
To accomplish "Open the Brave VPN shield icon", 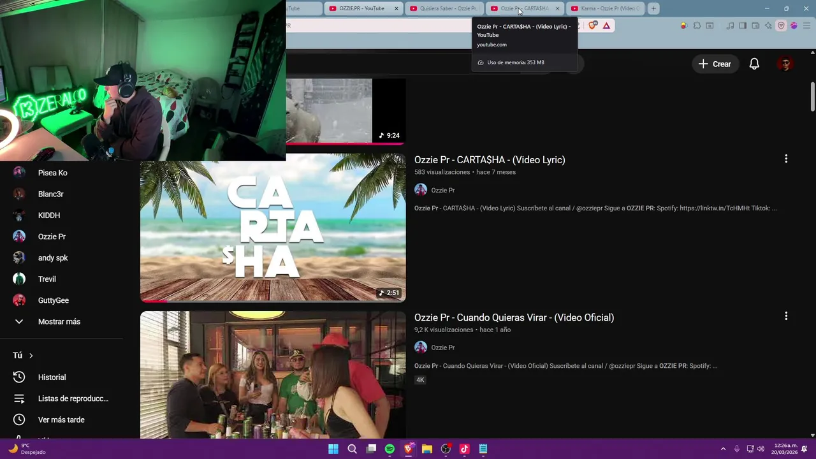I will tap(781, 25).
